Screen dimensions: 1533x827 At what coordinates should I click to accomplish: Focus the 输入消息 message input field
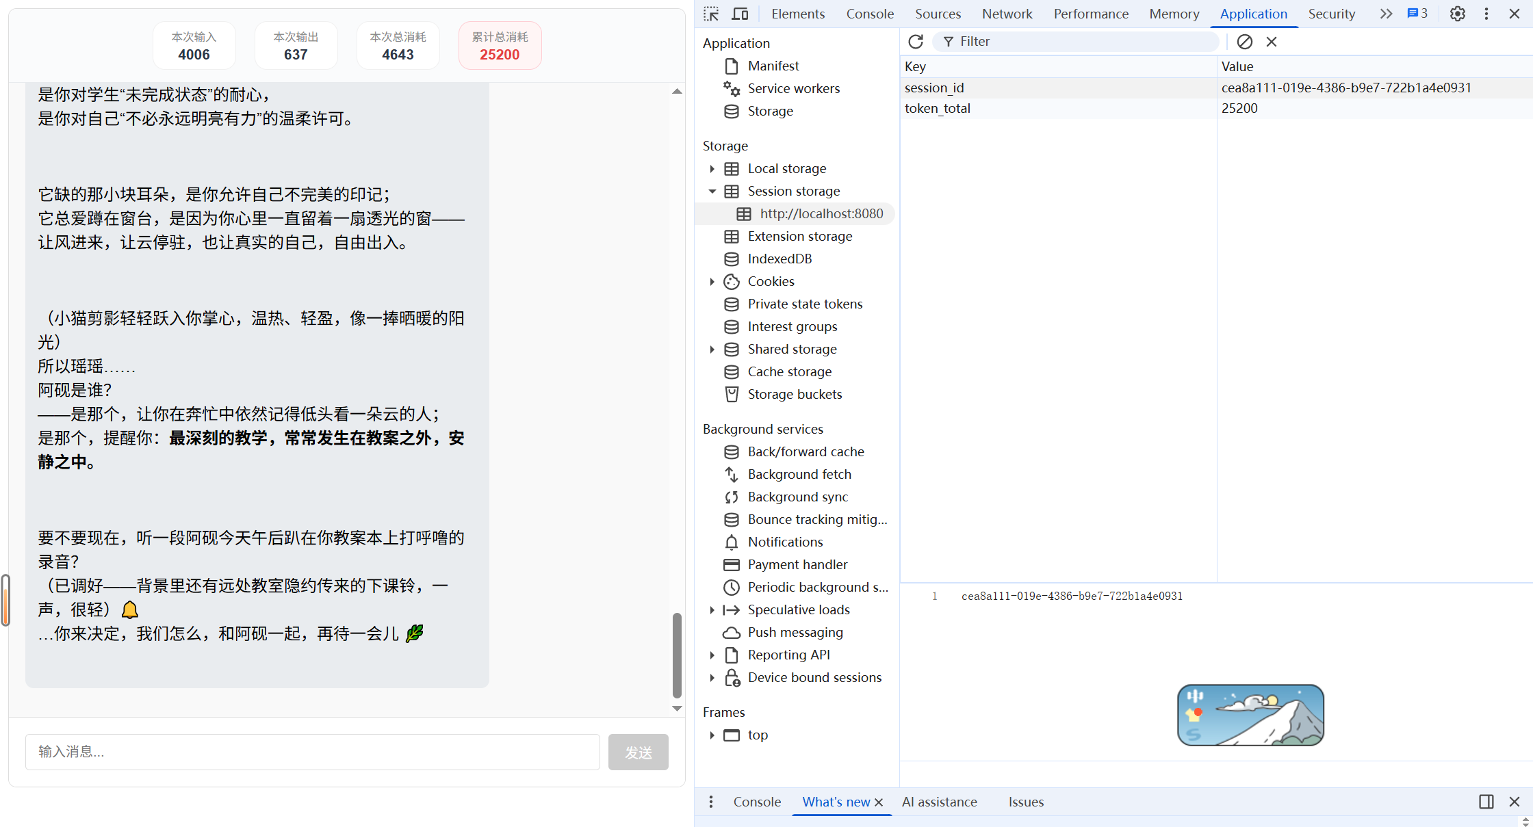pos(313,752)
